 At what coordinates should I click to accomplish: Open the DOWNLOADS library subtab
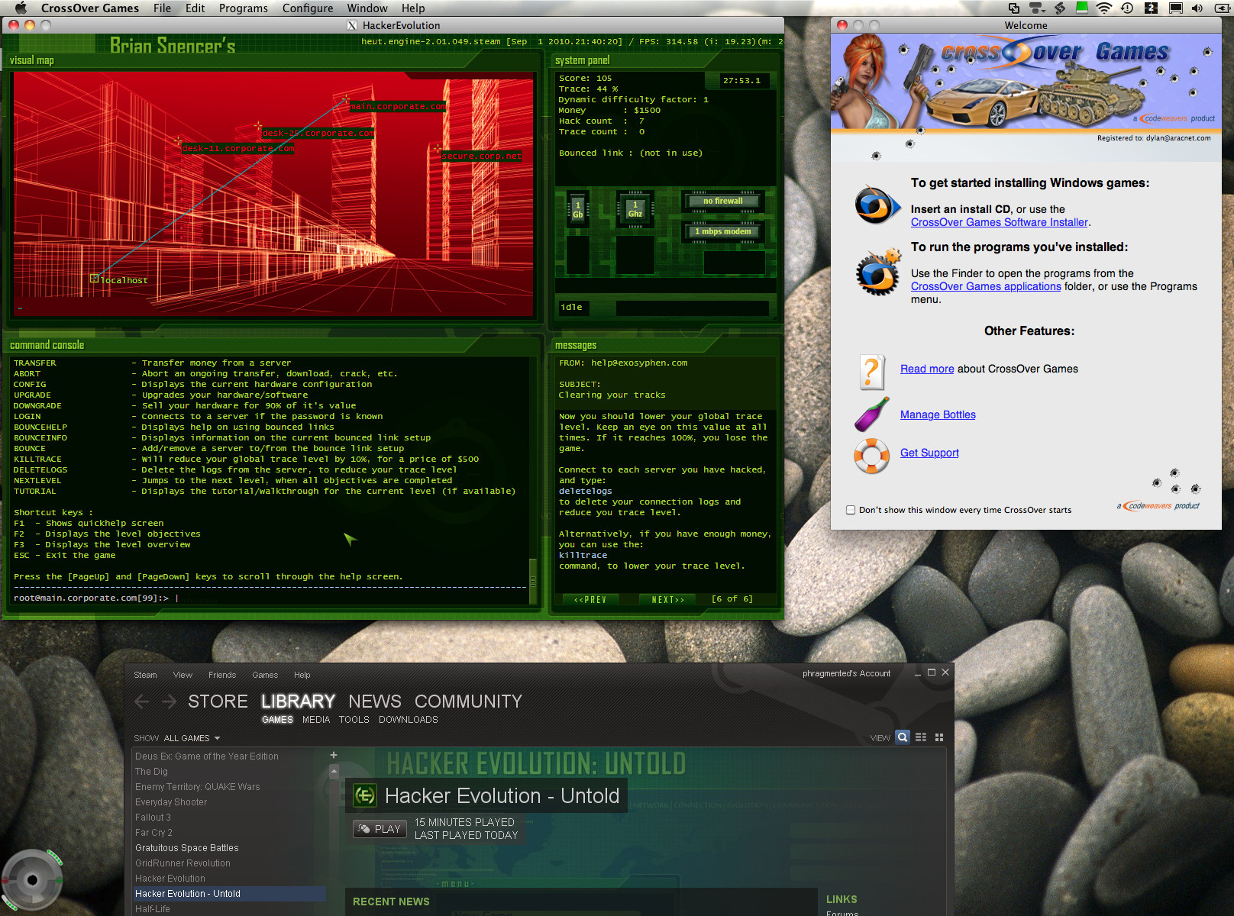click(x=409, y=719)
